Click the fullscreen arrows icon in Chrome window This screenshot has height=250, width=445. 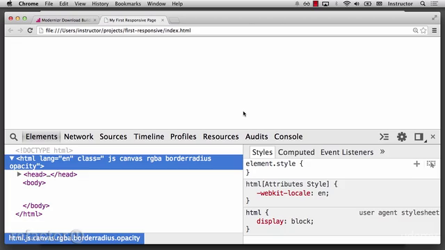(434, 18)
